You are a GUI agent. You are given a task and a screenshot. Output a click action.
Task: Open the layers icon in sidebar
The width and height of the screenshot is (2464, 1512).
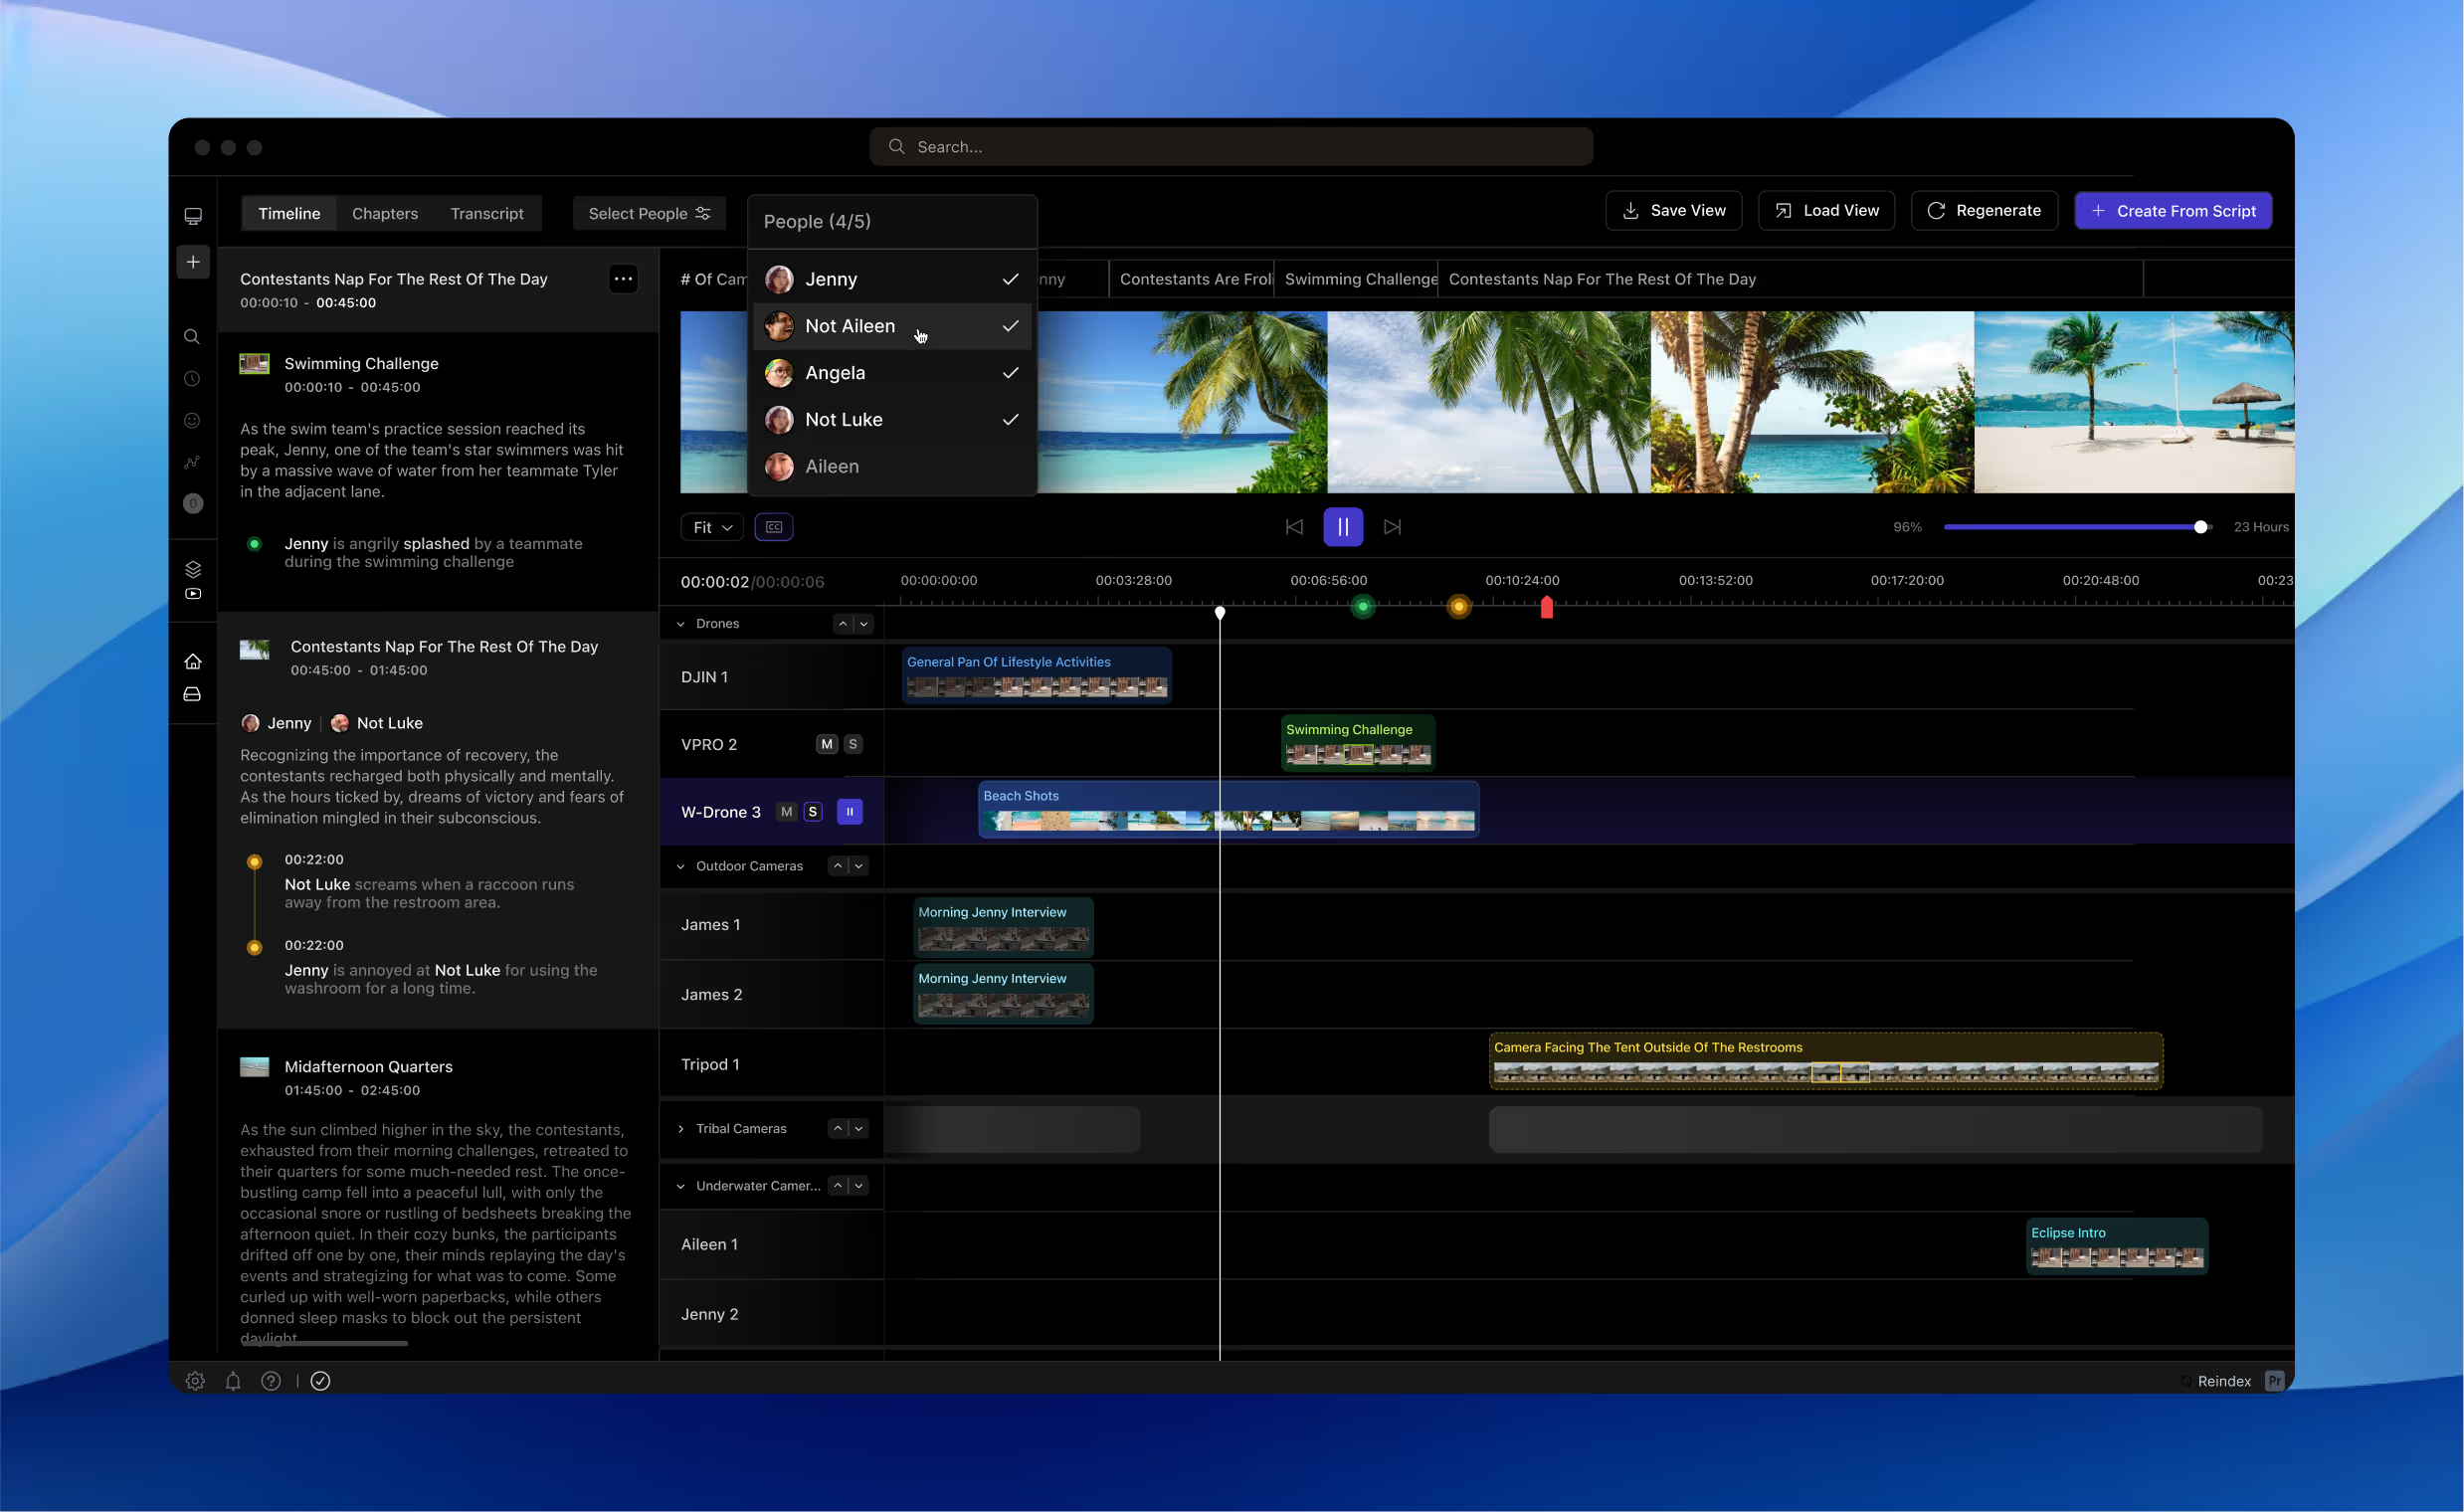pyautogui.click(x=193, y=569)
